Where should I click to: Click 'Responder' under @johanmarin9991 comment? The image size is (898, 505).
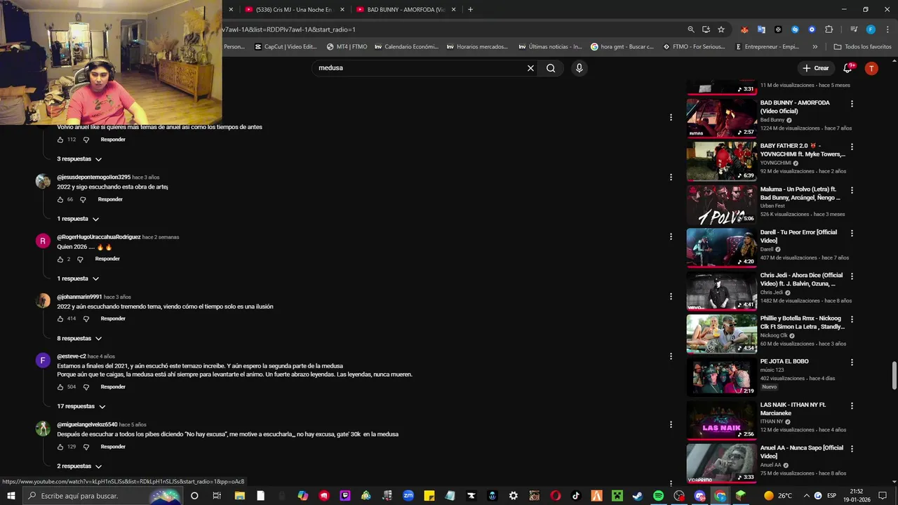pyautogui.click(x=113, y=318)
